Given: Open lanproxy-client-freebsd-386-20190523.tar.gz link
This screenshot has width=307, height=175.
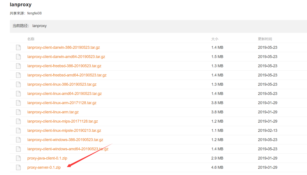Looking at the screenshot, I should coord(64,66).
